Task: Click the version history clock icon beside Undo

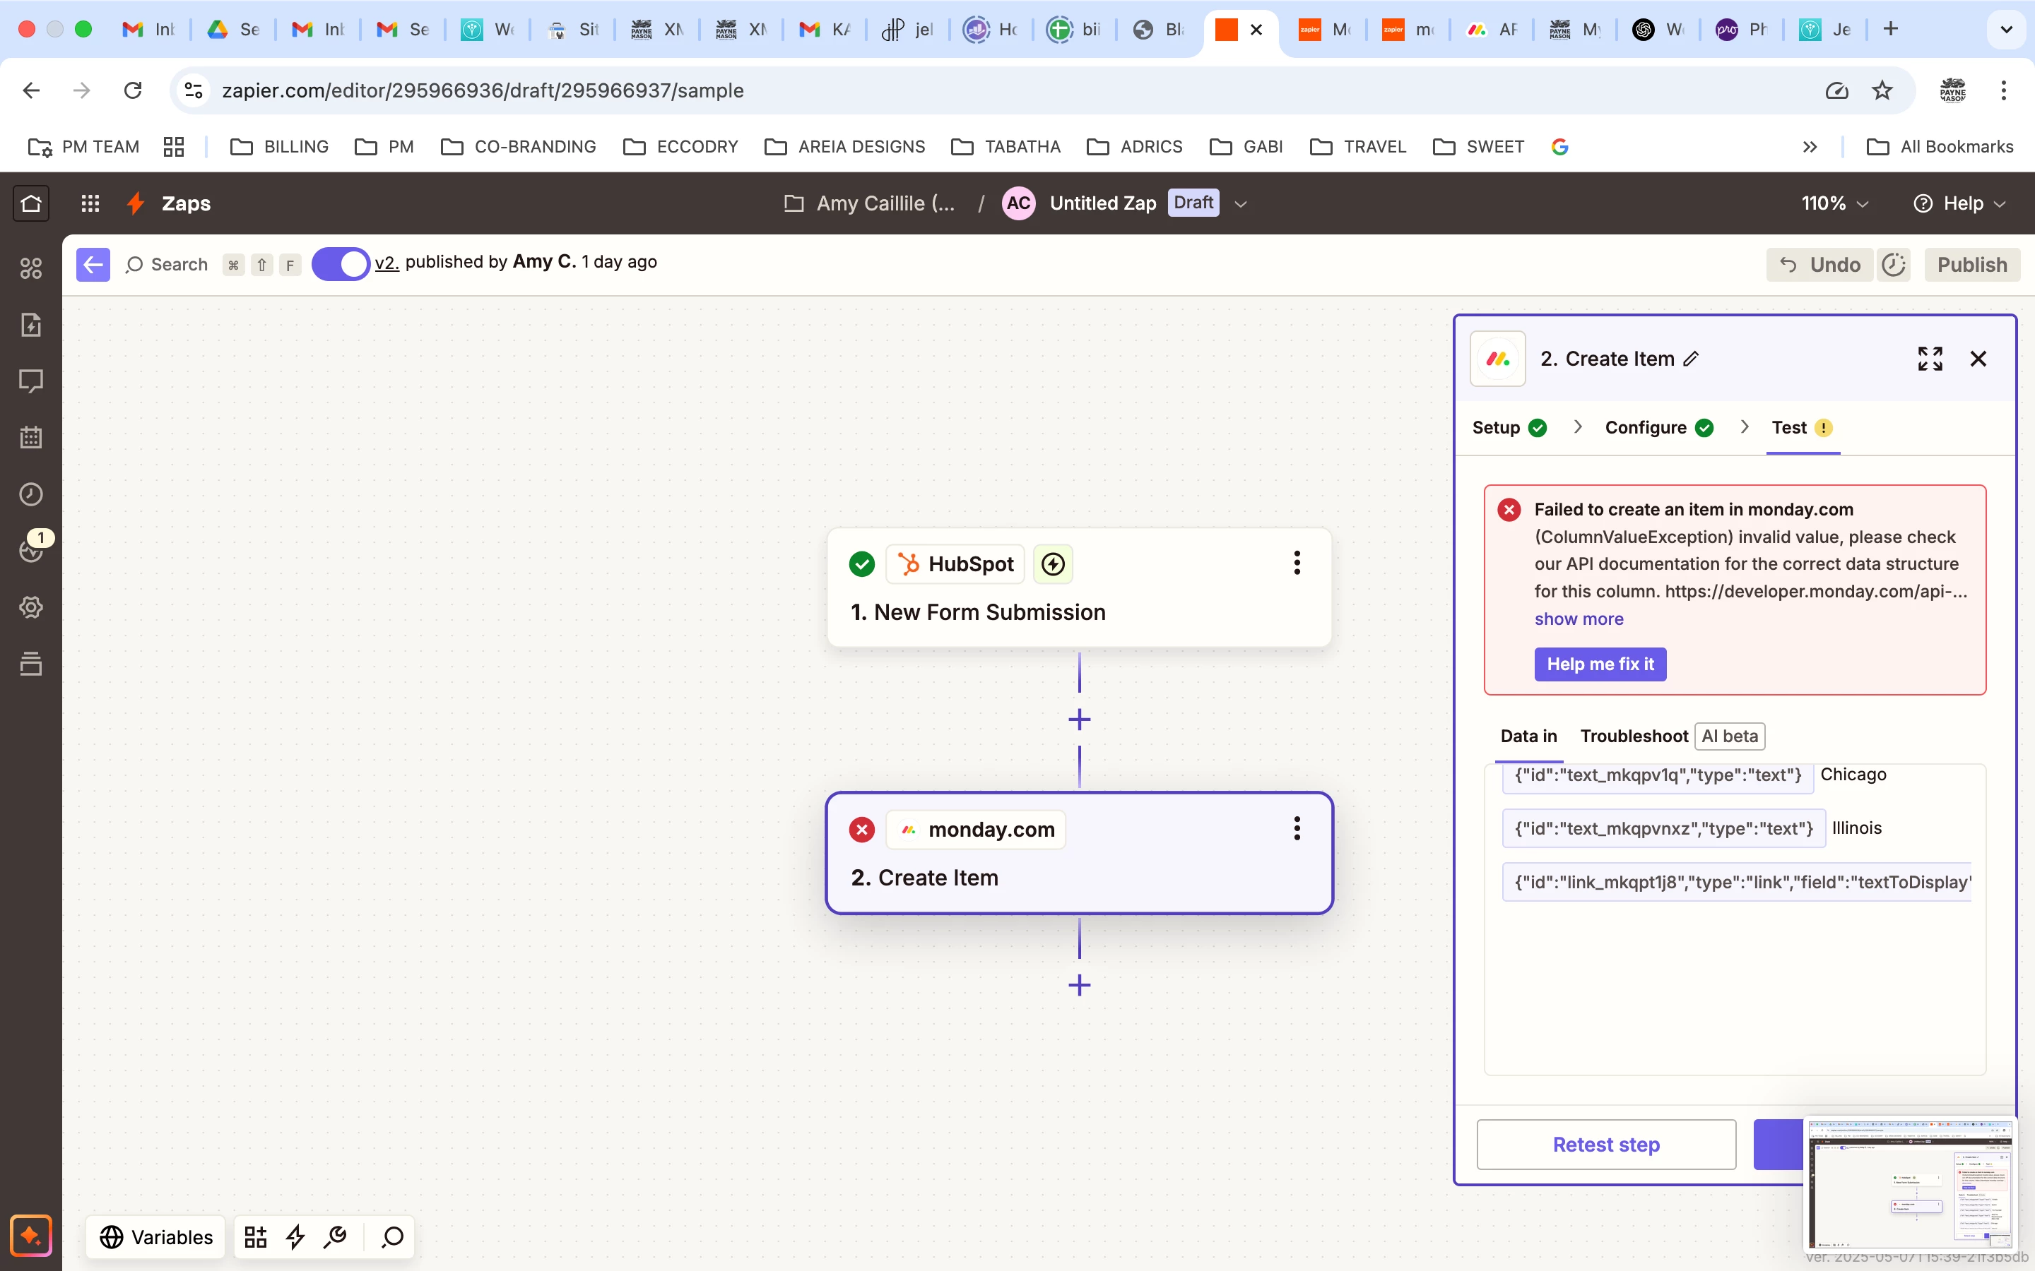Action: 1894,265
